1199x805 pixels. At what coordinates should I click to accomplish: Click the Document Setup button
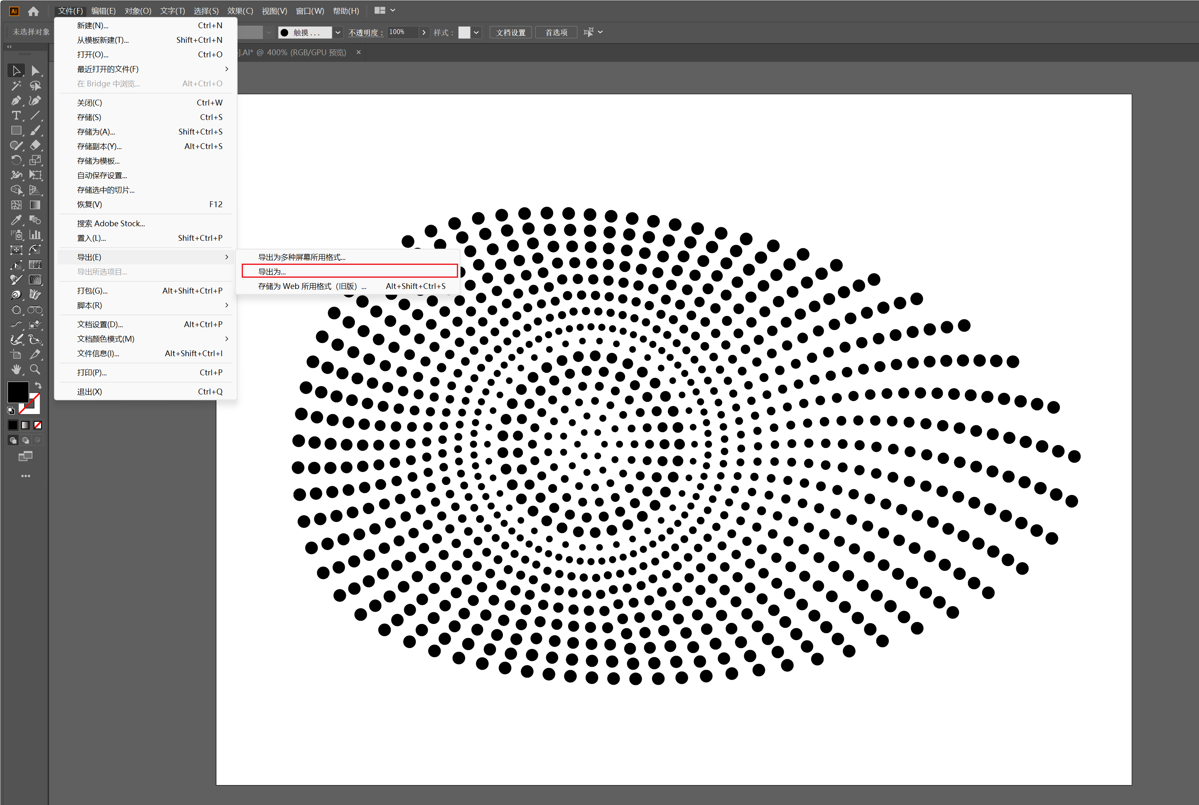510,32
